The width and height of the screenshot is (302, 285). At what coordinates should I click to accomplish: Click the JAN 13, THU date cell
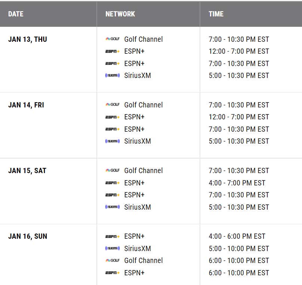[28, 39]
